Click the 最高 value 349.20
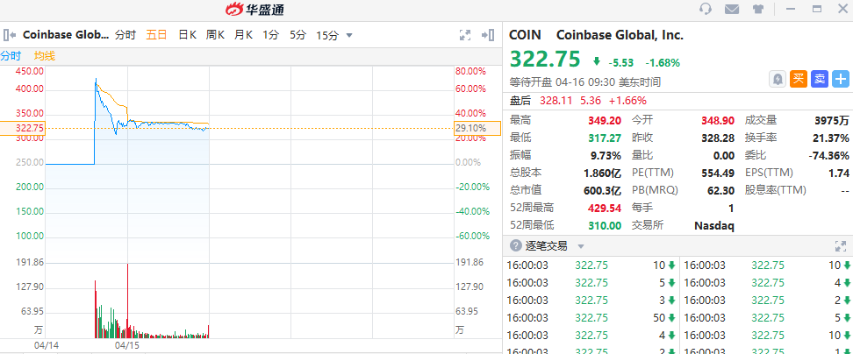The image size is (853, 354). click(x=605, y=121)
